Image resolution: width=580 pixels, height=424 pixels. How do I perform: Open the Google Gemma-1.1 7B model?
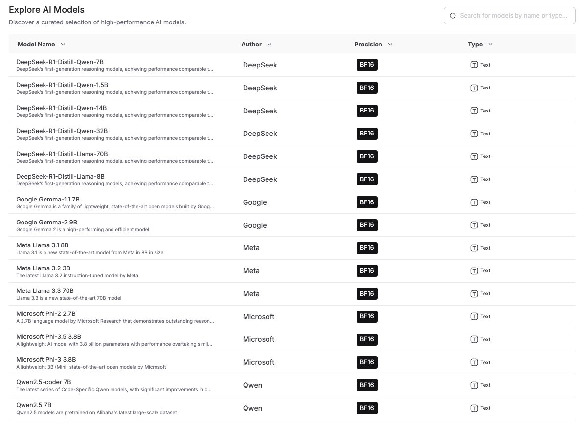pos(48,199)
